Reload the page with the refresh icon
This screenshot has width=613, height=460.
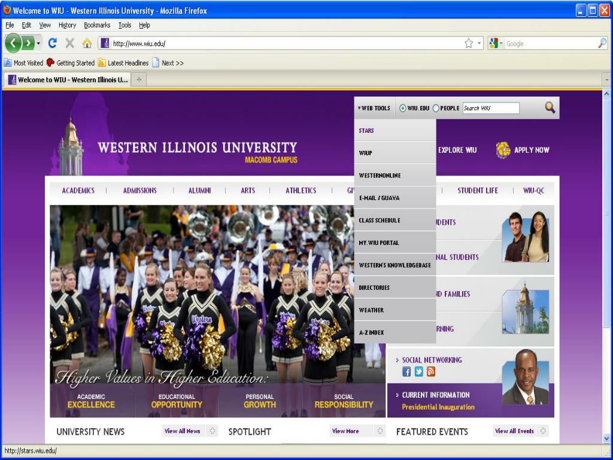click(x=53, y=43)
